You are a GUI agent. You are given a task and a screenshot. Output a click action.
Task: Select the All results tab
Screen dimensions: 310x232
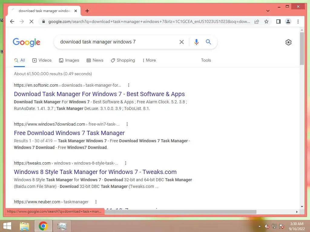tap(19, 60)
